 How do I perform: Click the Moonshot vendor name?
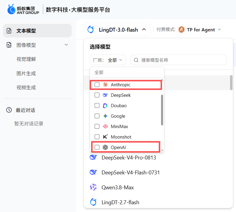point(121,137)
